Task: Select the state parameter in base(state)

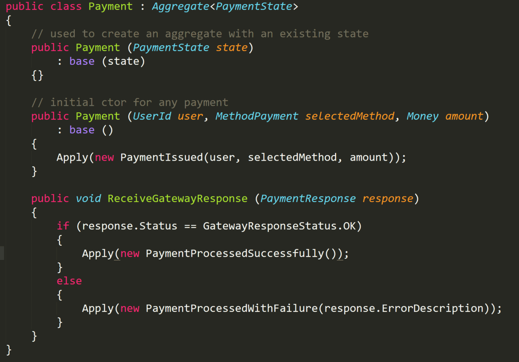Action: [124, 61]
